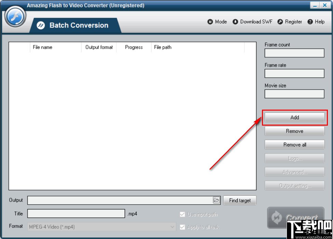
Task: Toggle the Use input path checkbox
Action: click(182, 214)
